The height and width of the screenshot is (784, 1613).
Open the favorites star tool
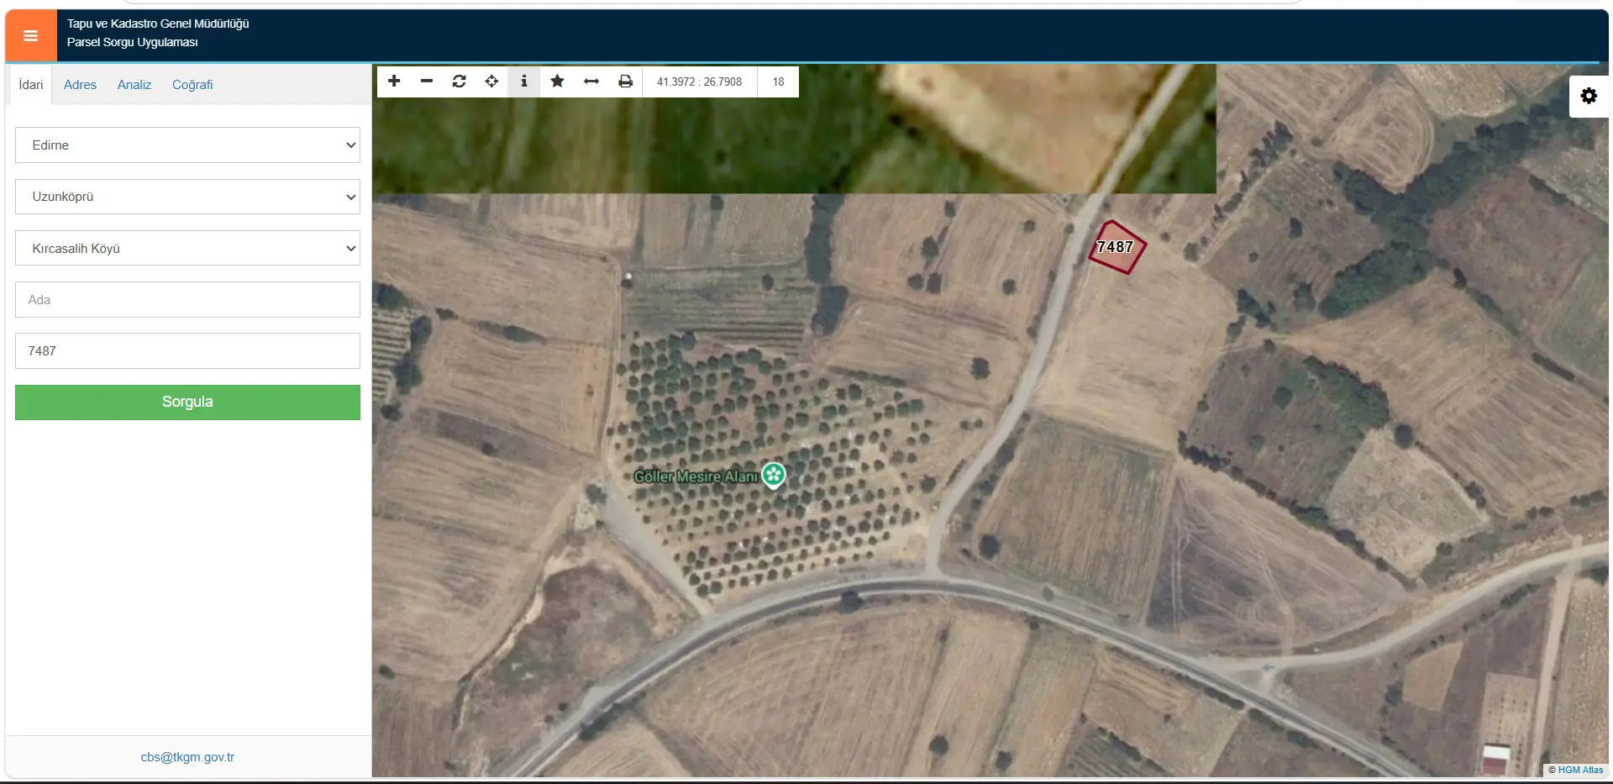pos(557,81)
